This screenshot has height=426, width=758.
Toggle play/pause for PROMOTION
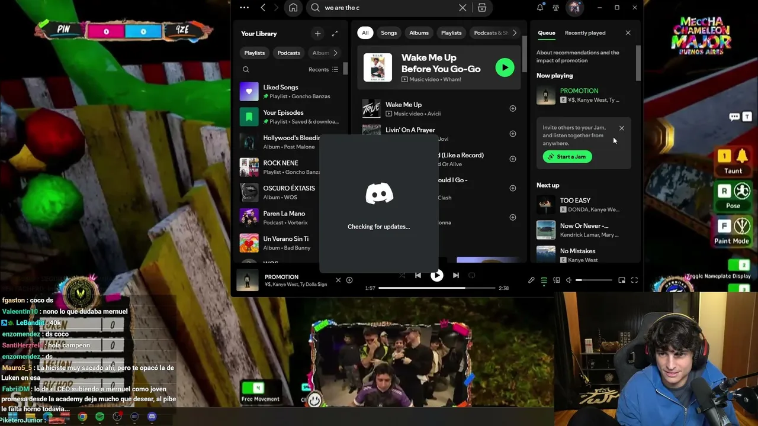coord(436,275)
